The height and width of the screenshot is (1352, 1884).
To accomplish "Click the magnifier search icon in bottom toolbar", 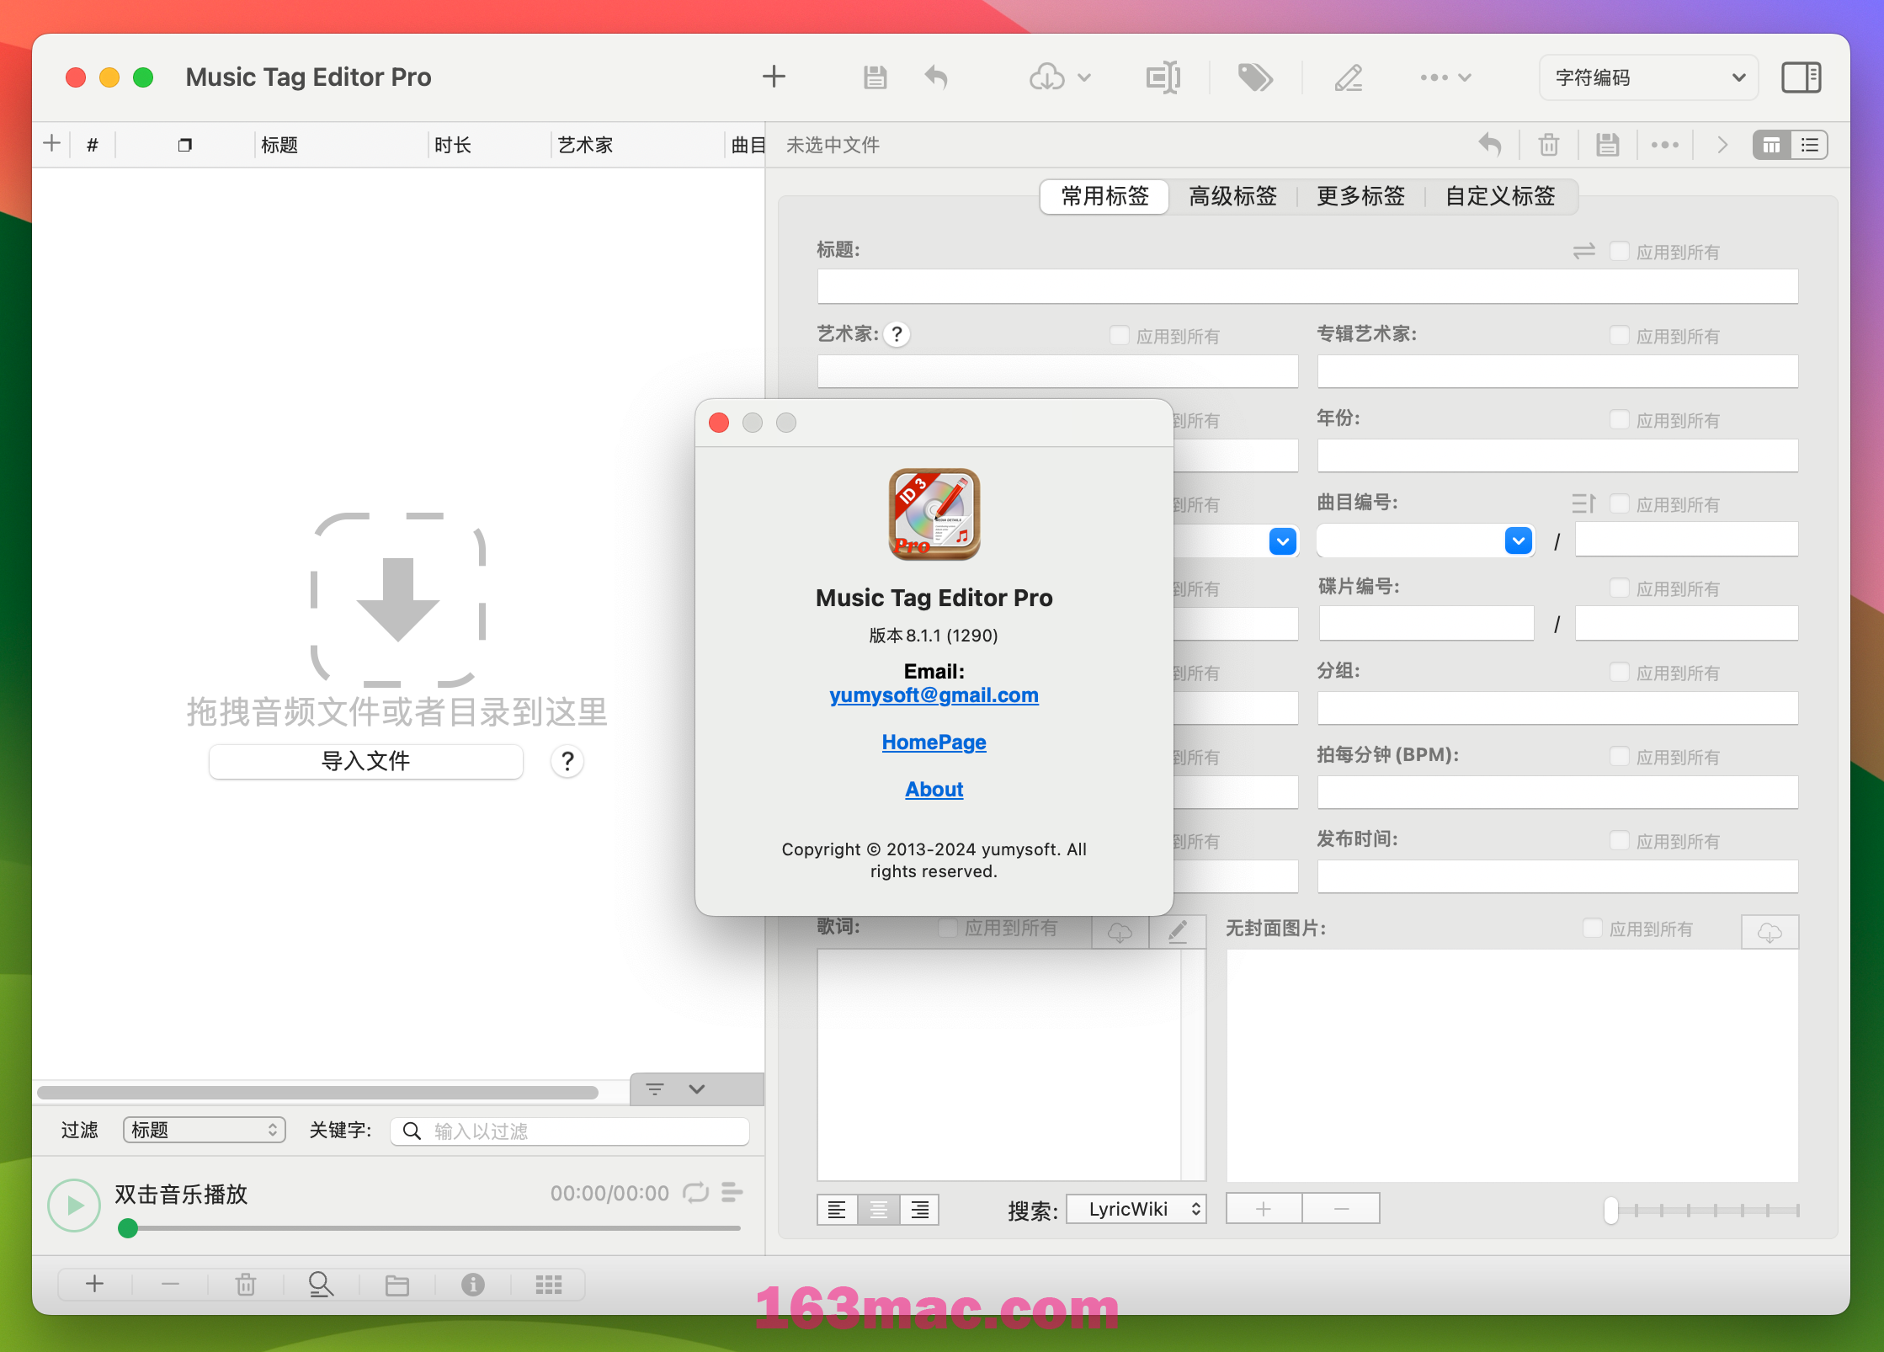I will pos(321,1285).
